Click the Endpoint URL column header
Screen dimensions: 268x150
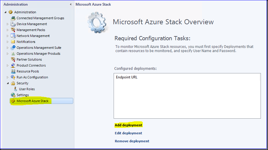point(127,77)
